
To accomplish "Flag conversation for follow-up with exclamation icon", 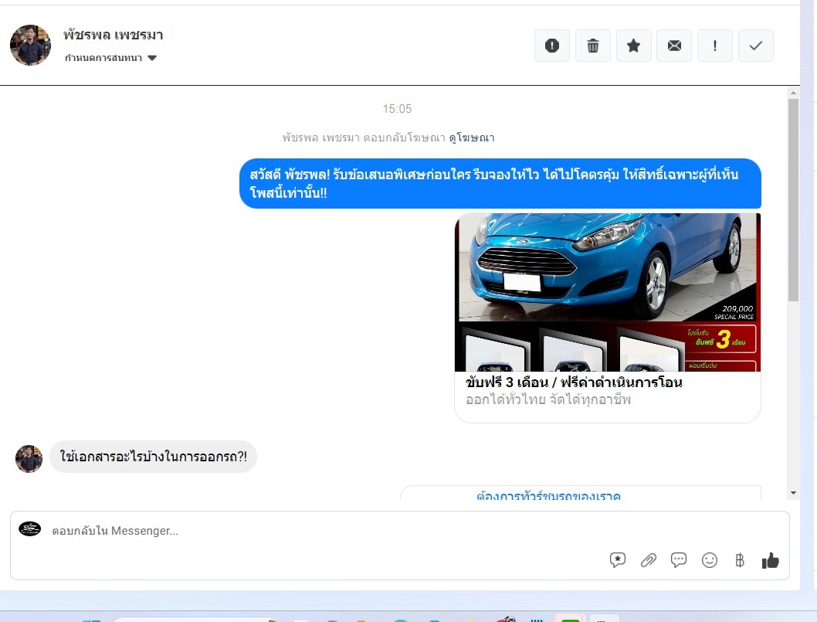I will (x=715, y=46).
